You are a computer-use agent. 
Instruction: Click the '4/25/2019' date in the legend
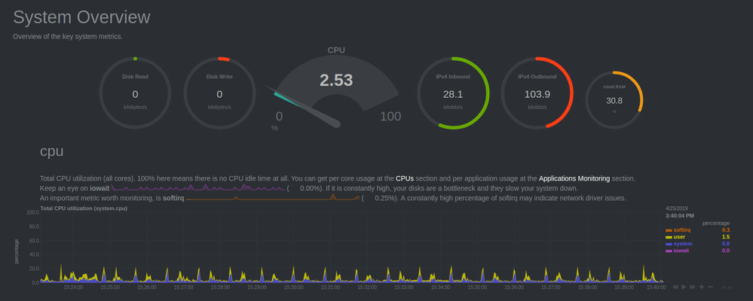[677, 208]
